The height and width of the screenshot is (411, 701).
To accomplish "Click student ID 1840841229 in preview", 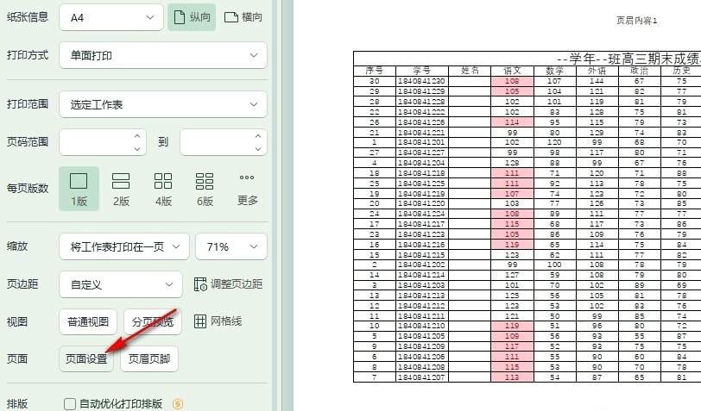I will pos(421,91).
